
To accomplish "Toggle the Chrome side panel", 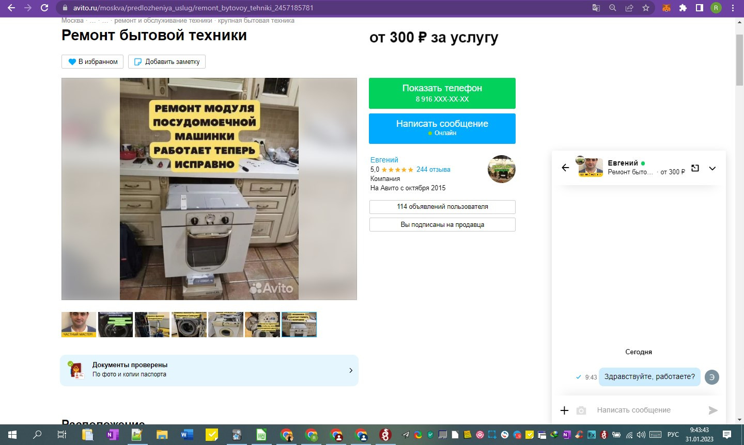I will [x=700, y=8].
